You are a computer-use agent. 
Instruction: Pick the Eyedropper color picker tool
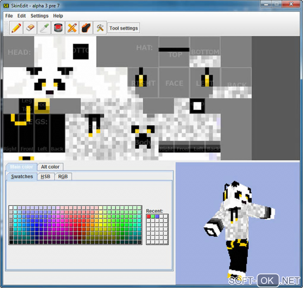[44, 28]
